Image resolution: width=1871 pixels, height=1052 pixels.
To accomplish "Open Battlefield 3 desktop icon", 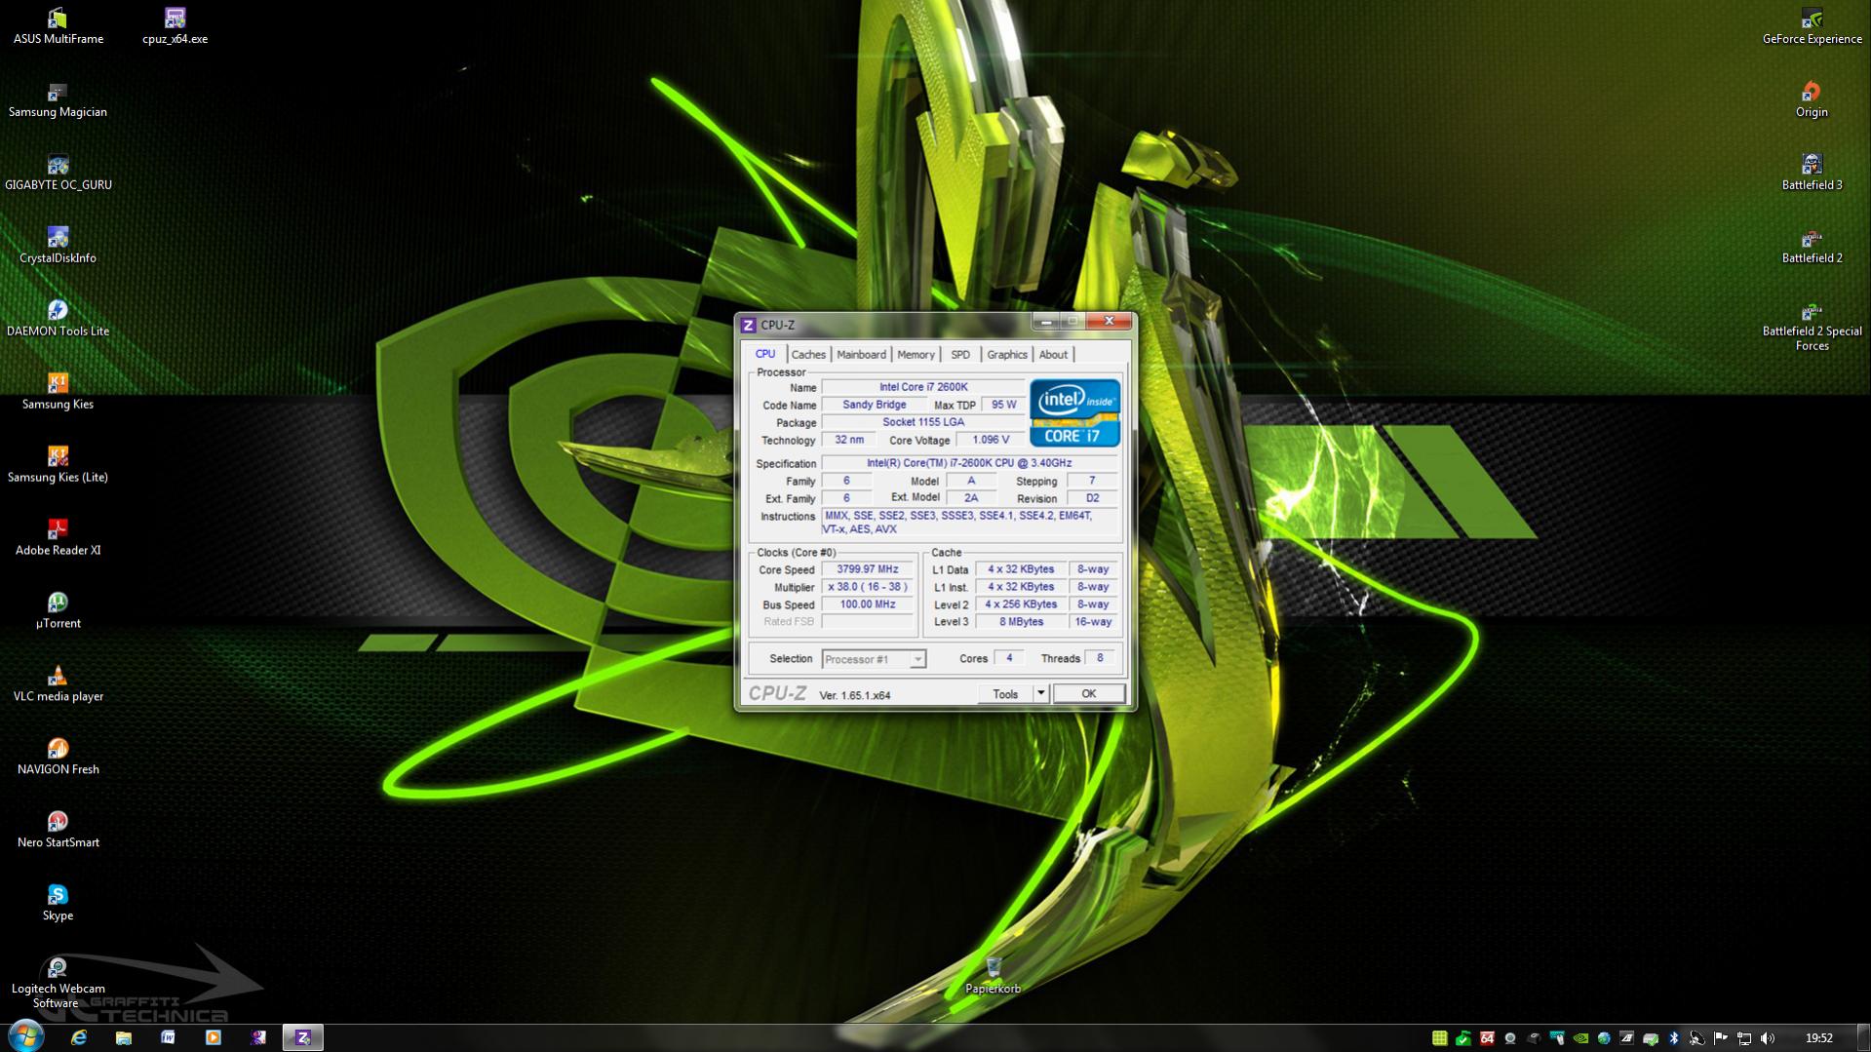I will 1812,174.
